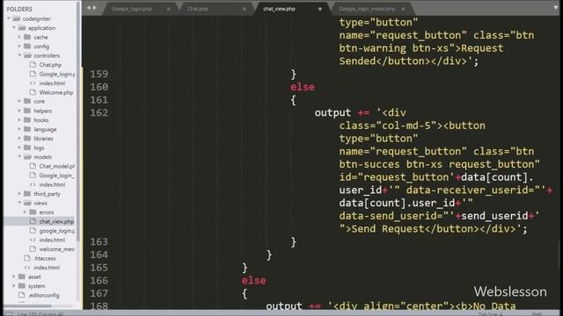Collapse the application folder
Image resolution: width=563 pixels, height=316 pixels.
[14, 28]
